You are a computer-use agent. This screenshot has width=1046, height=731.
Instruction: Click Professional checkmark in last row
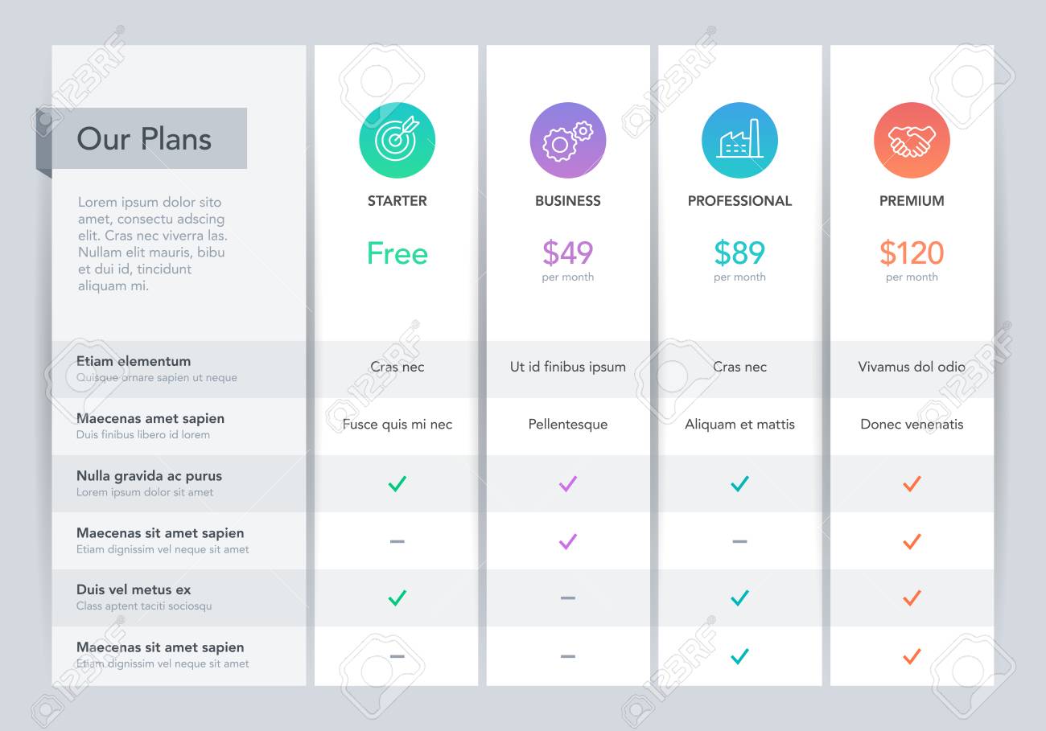pos(739,656)
